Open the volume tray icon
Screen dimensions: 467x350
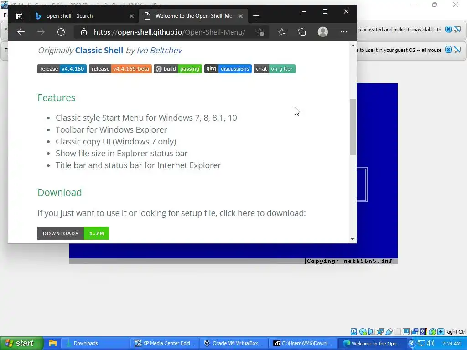tap(430, 344)
